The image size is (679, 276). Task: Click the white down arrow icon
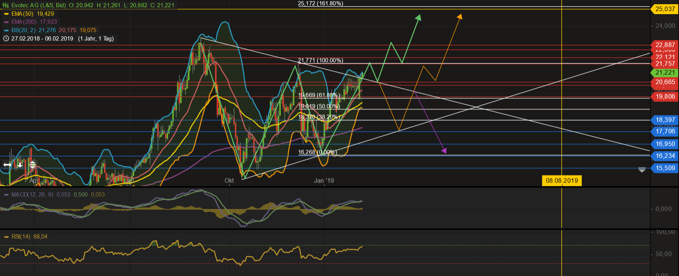(x=20, y=165)
